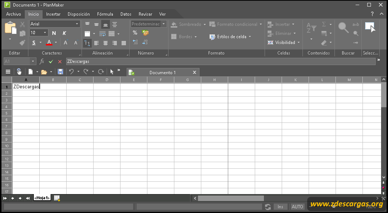Click the AutoSum sigma icon

coord(324,24)
